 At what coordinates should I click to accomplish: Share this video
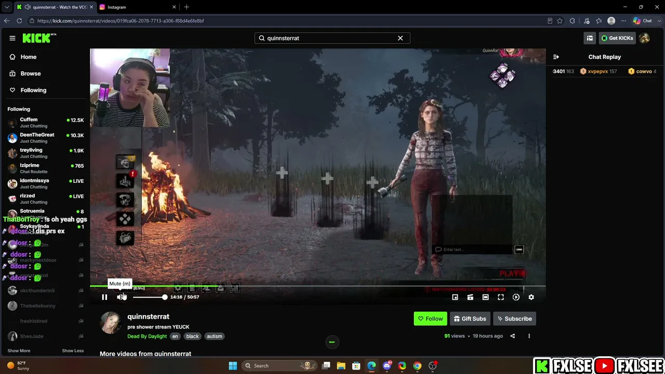click(x=512, y=336)
